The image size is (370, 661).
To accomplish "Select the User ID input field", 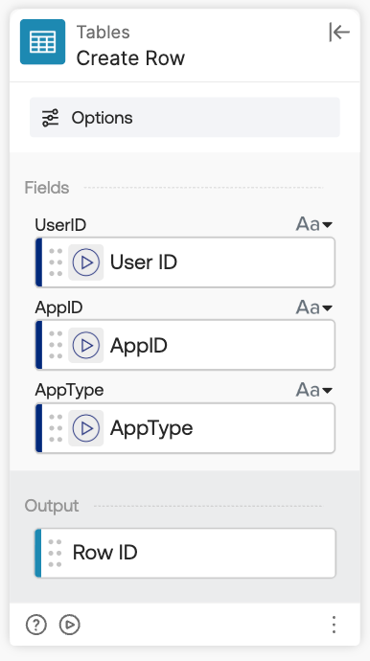I will click(185, 262).
